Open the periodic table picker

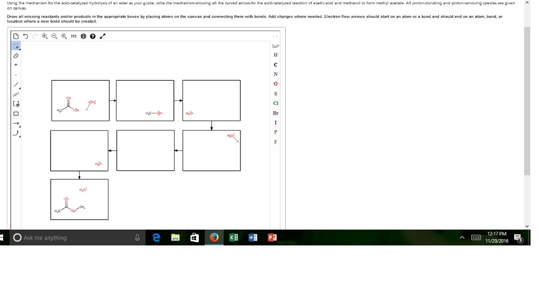pos(275,46)
